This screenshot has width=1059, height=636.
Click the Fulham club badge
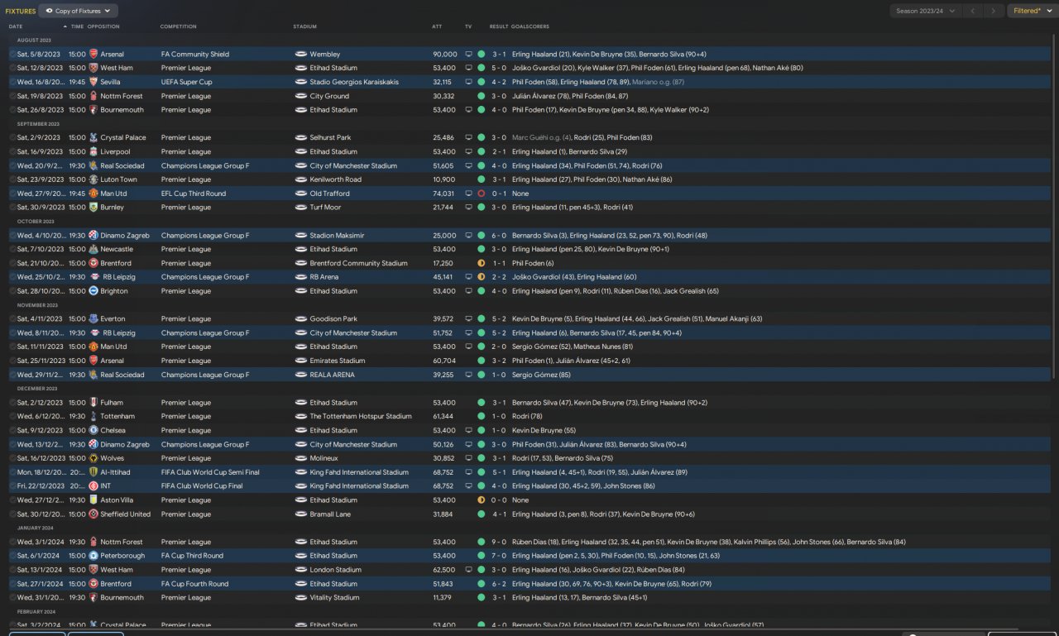[x=93, y=403]
